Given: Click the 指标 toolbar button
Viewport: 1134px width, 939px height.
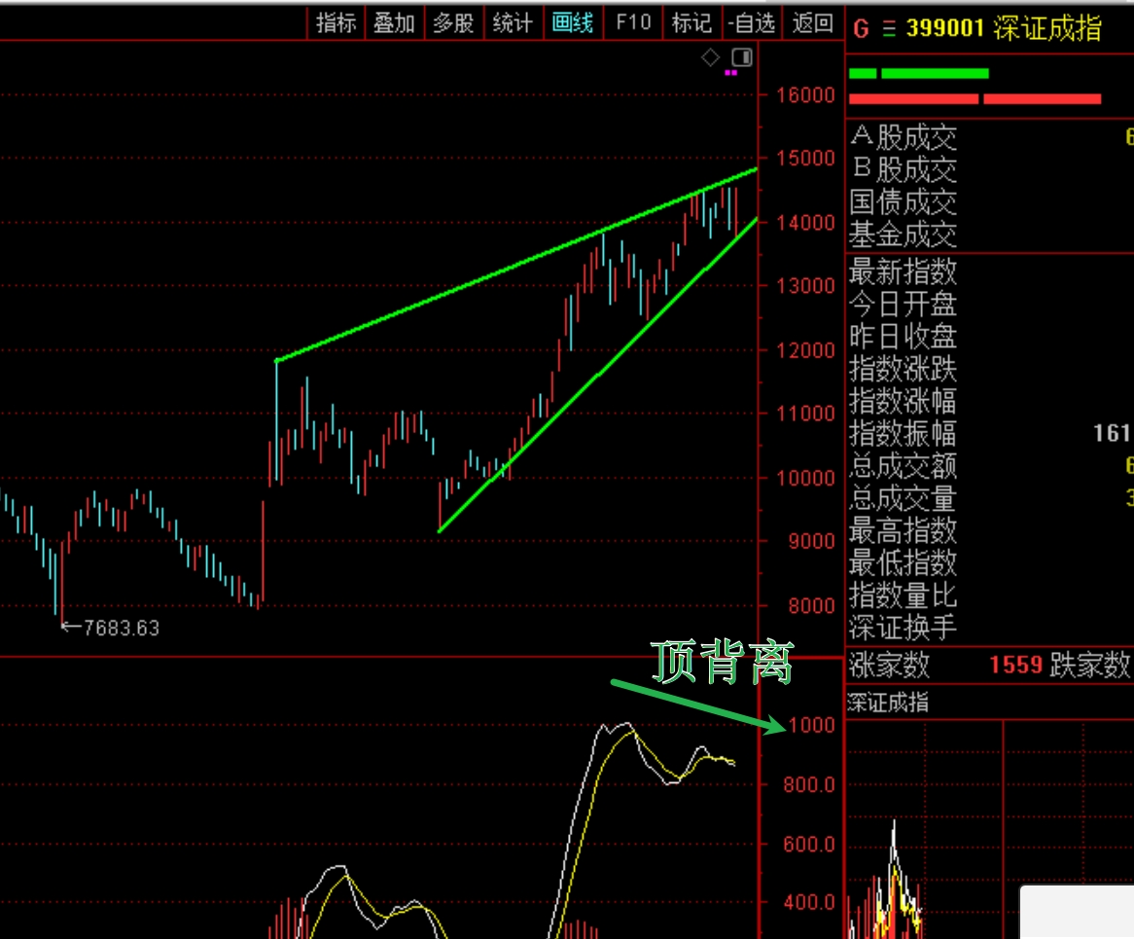Looking at the screenshot, I should click(337, 23).
